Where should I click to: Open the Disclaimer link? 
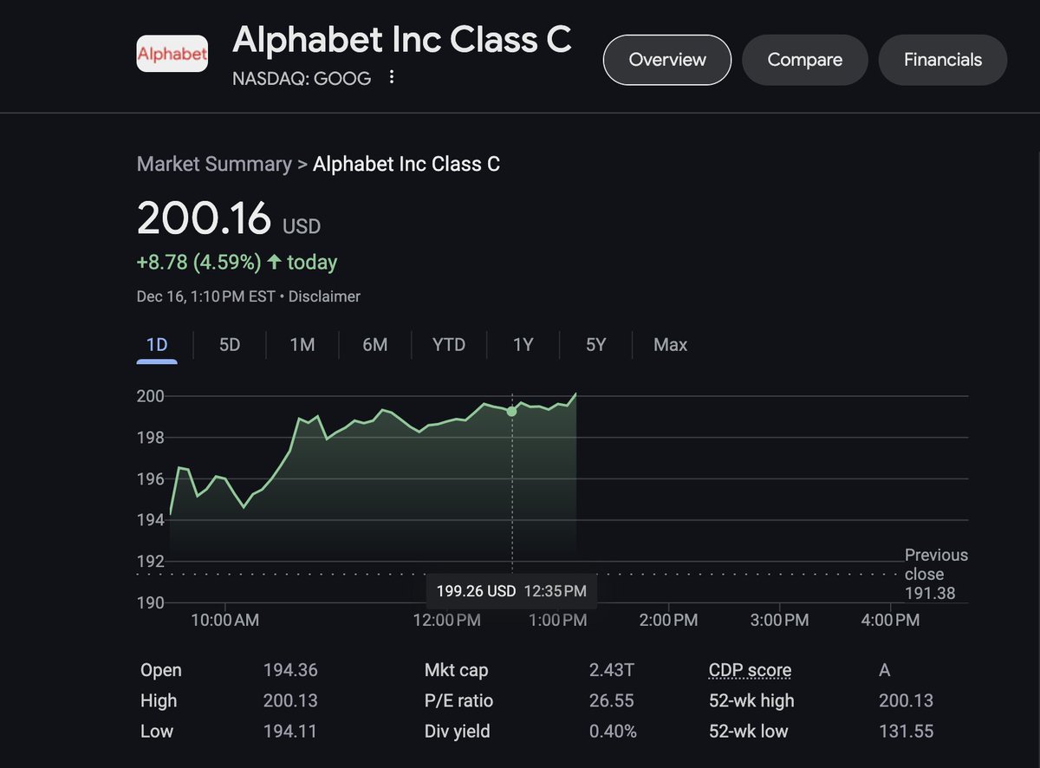pyautogui.click(x=324, y=296)
